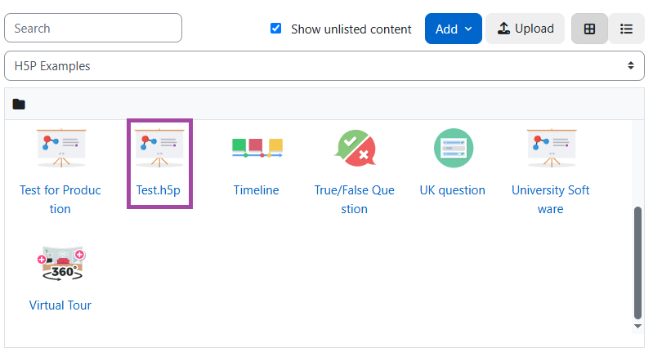653x352 pixels.
Task: Click the Show unlisted content label
Action: (x=351, y=29)
